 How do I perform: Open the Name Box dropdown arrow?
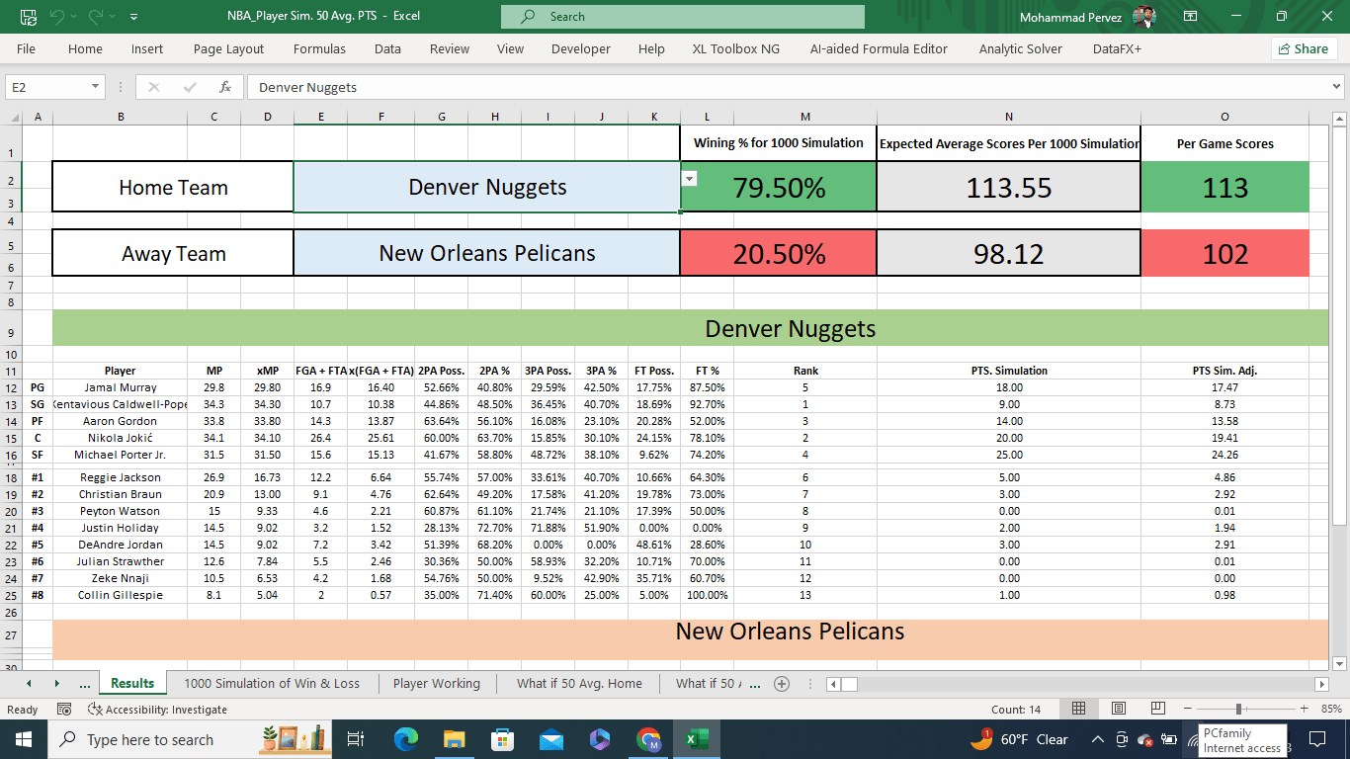click(95, 87)
